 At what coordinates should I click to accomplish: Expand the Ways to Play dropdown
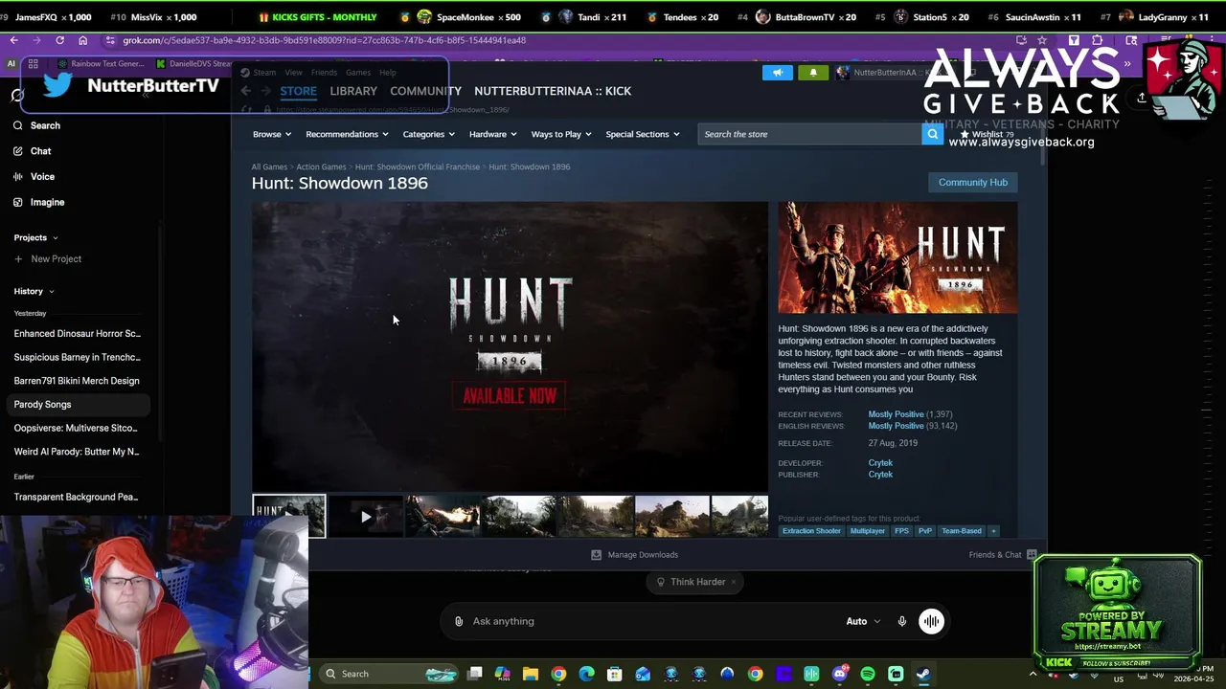pyautogui.click(x=561, y=134)
